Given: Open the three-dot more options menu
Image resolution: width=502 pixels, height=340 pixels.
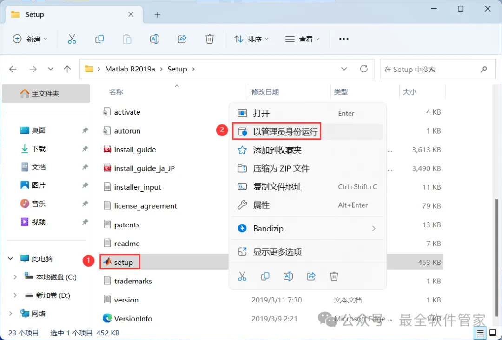Looking at the screenshot, I should (343, 39).
